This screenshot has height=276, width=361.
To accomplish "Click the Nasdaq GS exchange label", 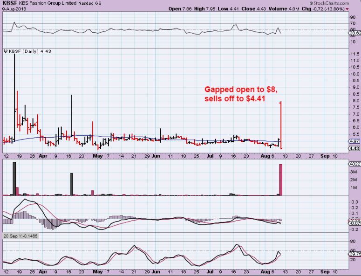I will point(89,3).
